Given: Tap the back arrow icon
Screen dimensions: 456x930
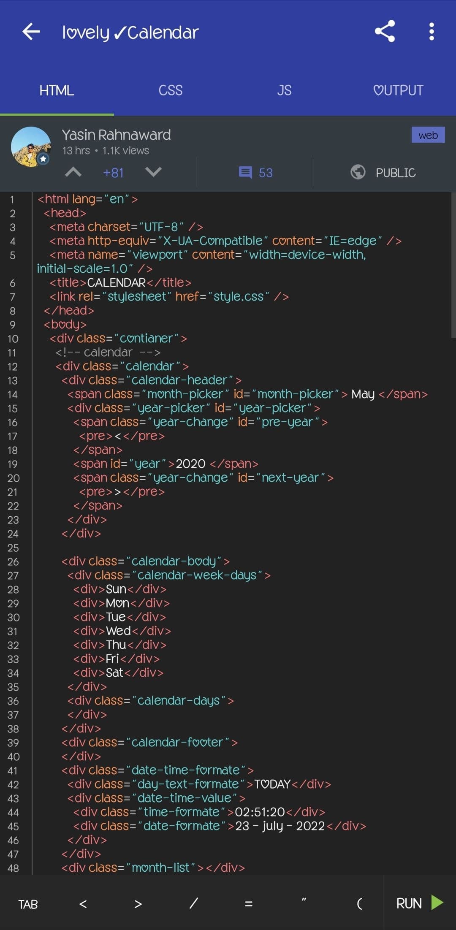Looking at the screenshot, I should click(x=31, y=32).
